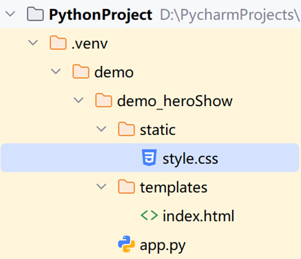Viewport: 301px width, 259px height.
Task: Collapse the templates folder chevron
Action: tap(101, 187)
